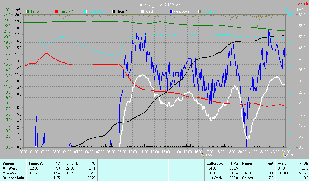The image size is (309, 181).
Task: Click the 20:00 time axis label
Action: [x=242, y=151]
